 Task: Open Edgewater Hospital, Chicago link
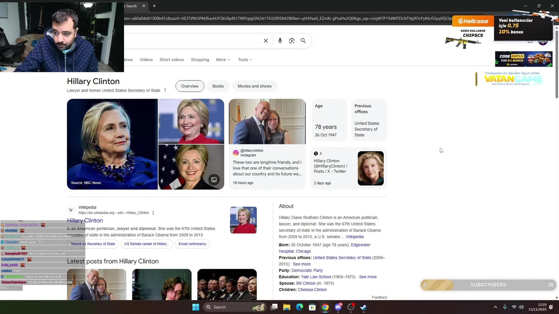pos(324,248)
